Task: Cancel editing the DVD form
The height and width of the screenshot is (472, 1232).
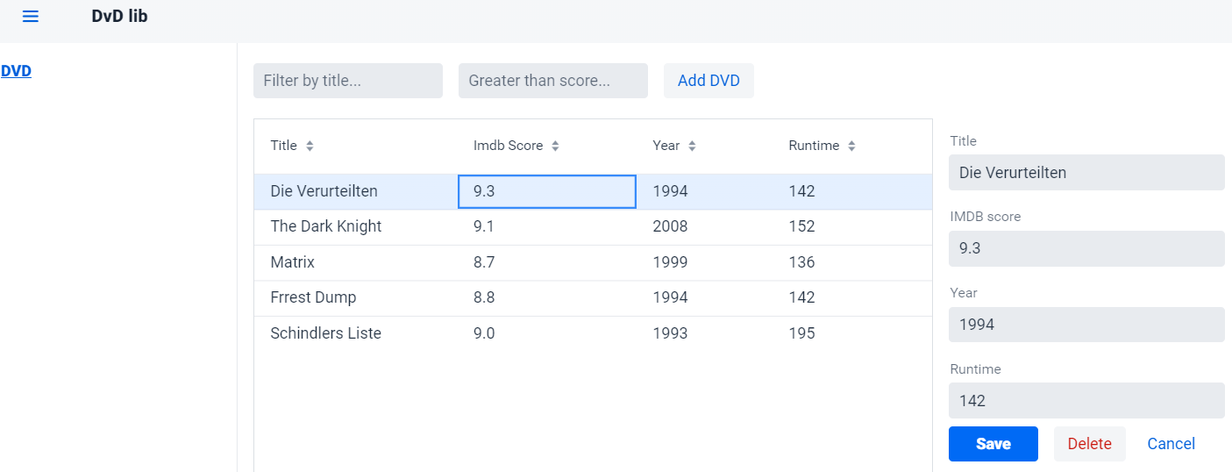Action: [x=1171, y=444]
